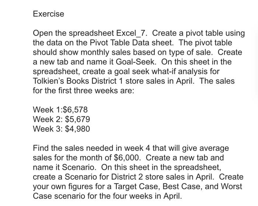
Task: Click the "Week 2: $5,679" line
Action: (62, 119)
